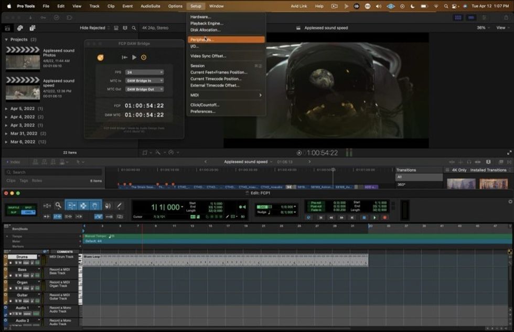514x332 pixels.
Task: Click the browser search magnifier in Final Cut
Action: point(134,28)
